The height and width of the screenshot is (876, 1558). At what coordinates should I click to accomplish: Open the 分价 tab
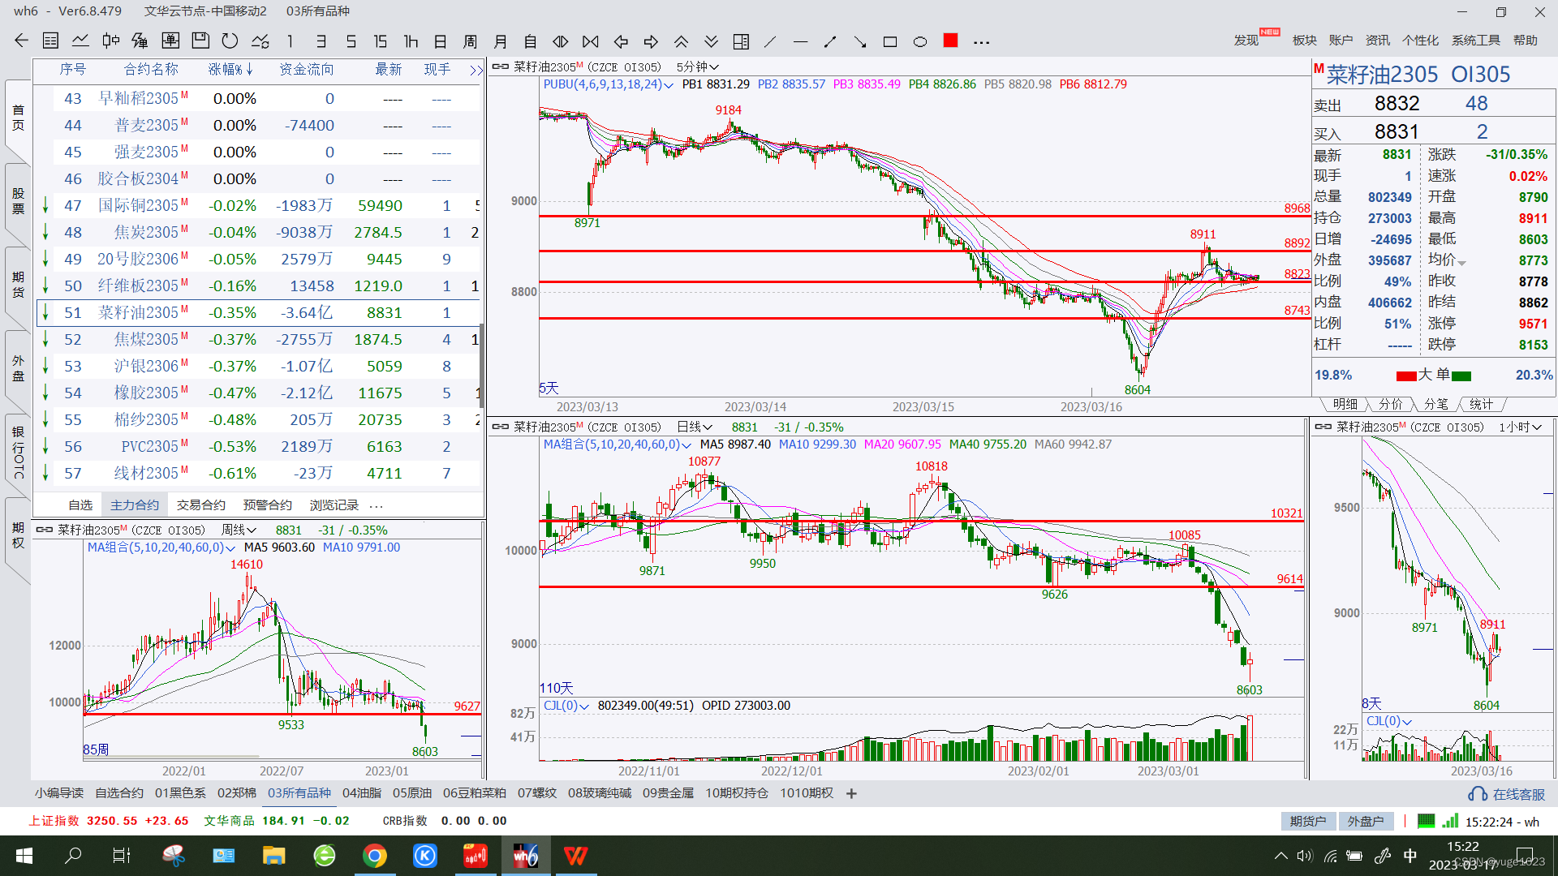pyautogui.click(x=1390, y=404)
